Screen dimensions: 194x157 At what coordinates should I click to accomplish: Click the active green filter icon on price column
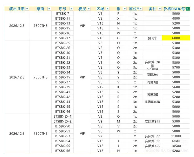(x=188, y=9)
